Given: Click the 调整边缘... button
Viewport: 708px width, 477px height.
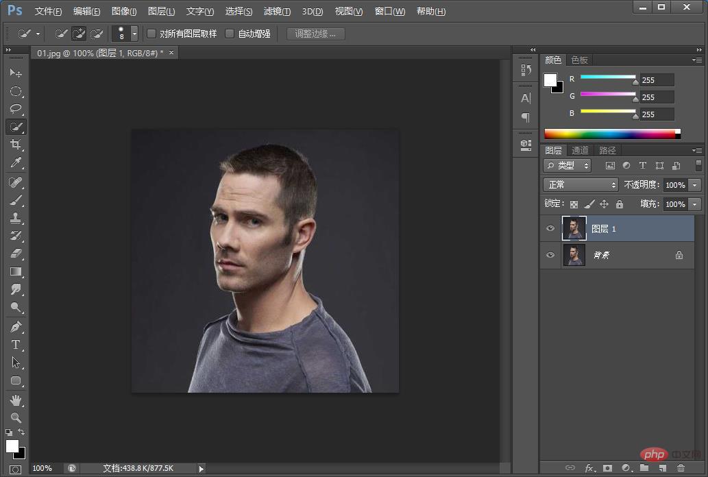Looking at the screenshot, I should [x=315, y=34].
